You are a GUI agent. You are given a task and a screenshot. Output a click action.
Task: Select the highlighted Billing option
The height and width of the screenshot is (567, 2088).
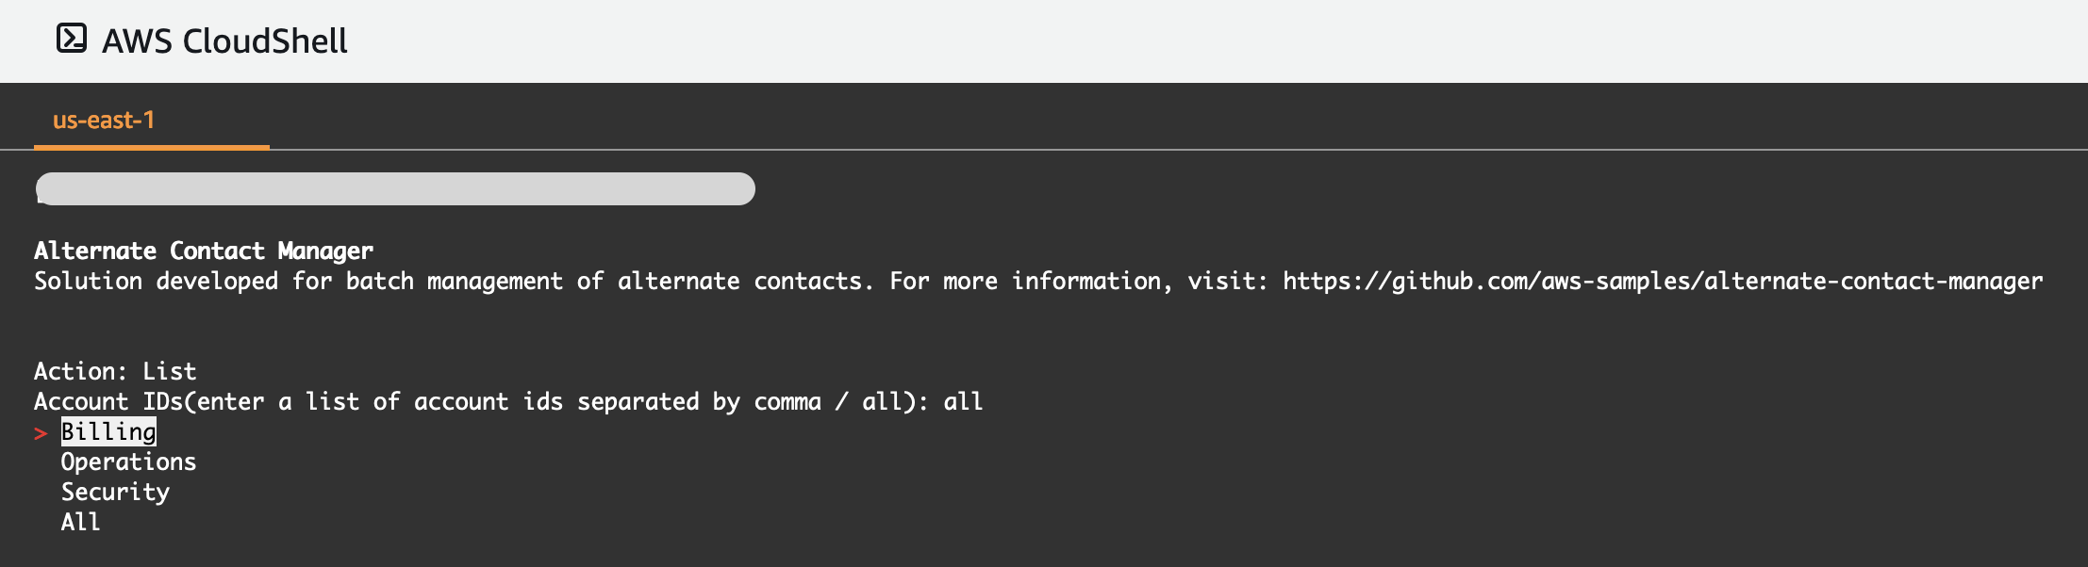click(108, 432)
